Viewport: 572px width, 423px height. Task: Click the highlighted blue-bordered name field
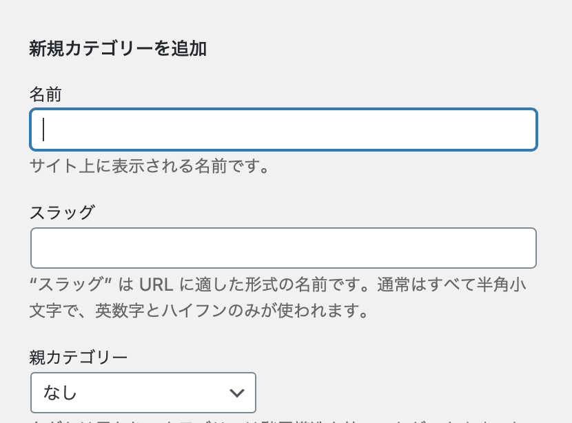point(283,130)
